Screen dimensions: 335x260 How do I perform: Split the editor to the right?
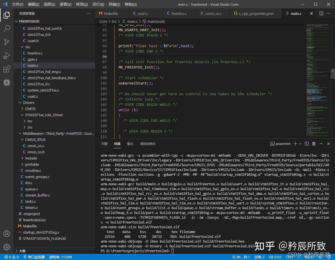pyautogui.click(x=321, y=13)
